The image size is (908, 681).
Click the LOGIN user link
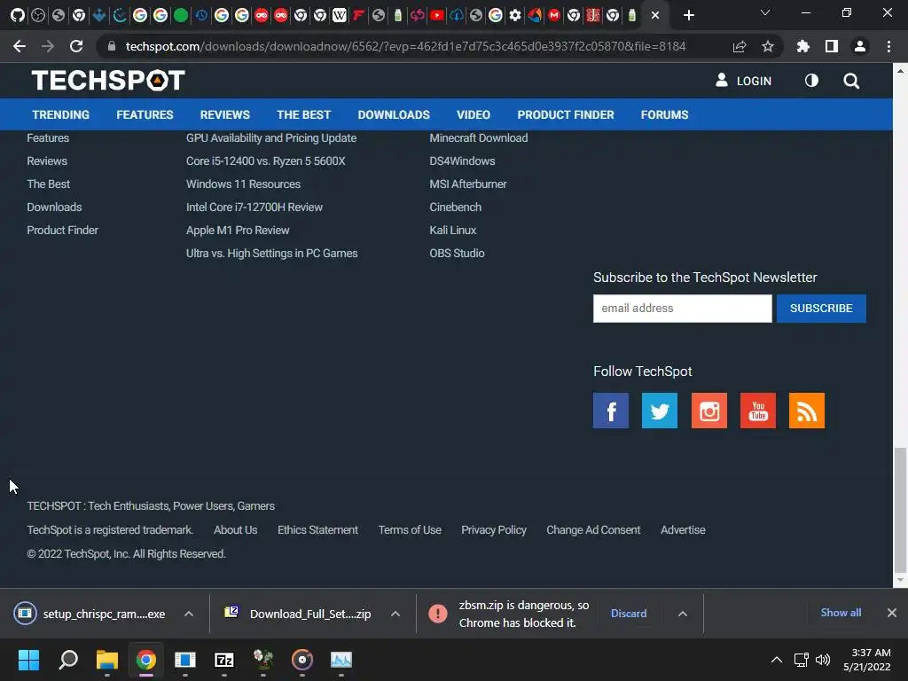(744, 81)
